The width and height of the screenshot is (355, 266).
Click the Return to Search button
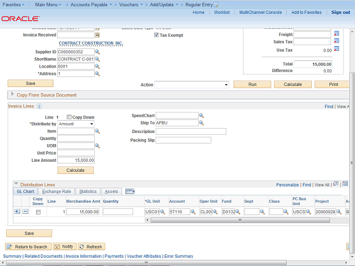28,247
